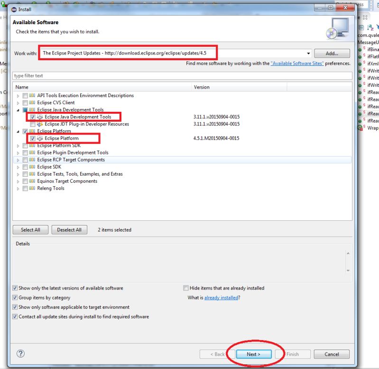This screenshot has width=379, height=369.
Task: Focus the type filter text box
Action: [182, 75]
